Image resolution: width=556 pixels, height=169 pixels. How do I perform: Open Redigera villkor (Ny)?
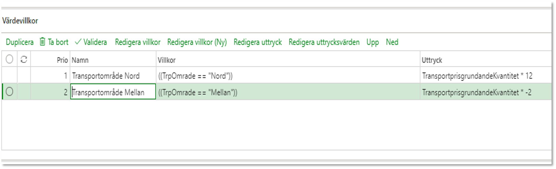197,42
